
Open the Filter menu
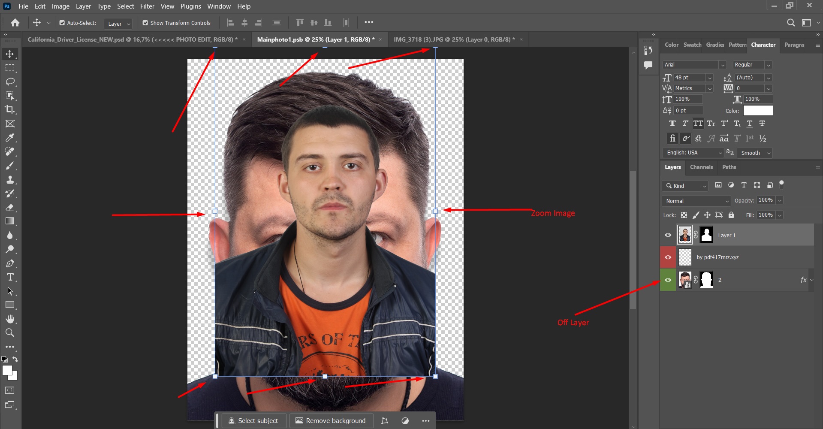[147, 6]
